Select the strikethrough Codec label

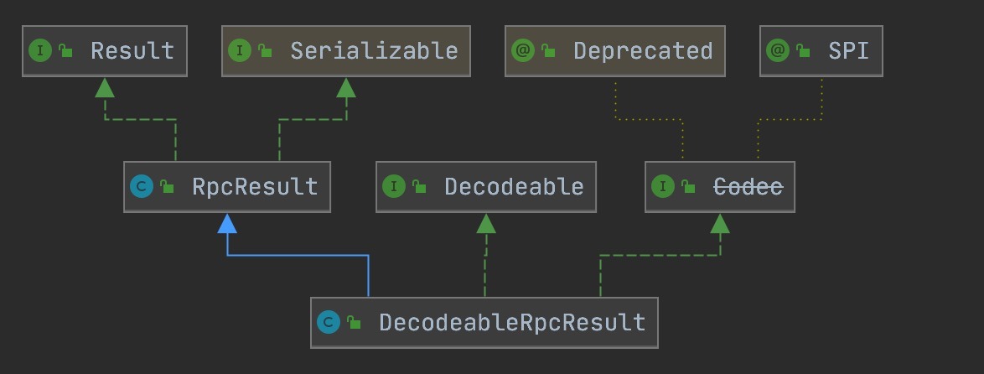pyautogui.click(x=748, y=186)
